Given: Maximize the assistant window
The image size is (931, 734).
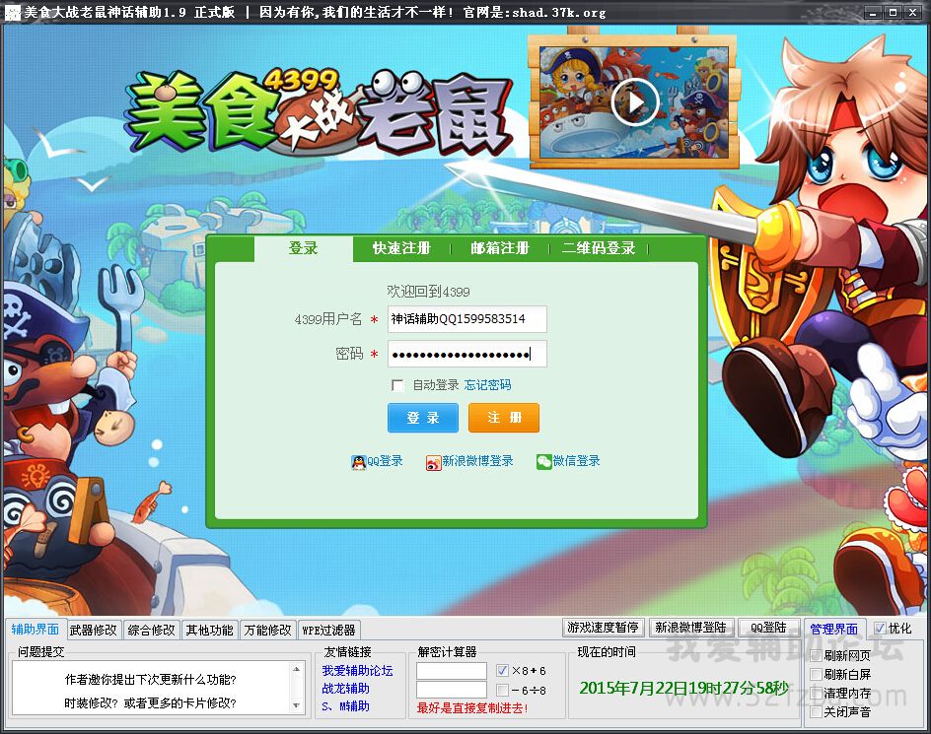Looking at the screenshot, I should [893, 13].
